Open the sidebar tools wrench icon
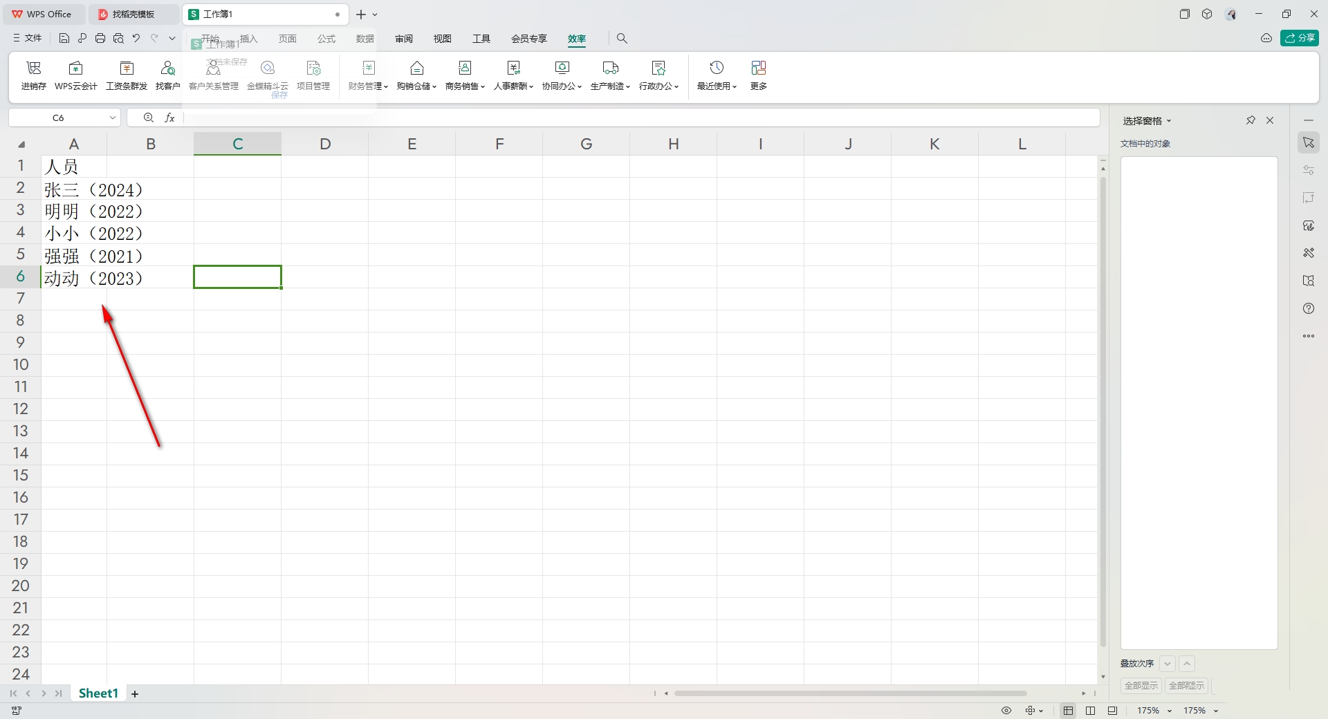Screen dimensions: 1328x719 pos(1309,253)
